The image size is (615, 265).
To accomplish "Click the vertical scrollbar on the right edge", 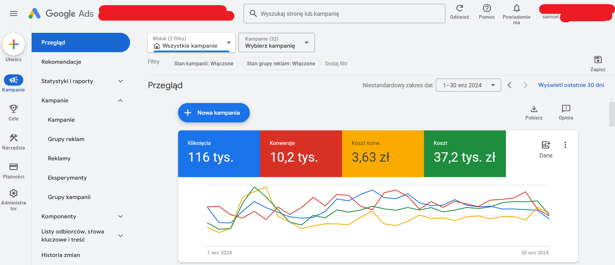I will tap(612, 114).
